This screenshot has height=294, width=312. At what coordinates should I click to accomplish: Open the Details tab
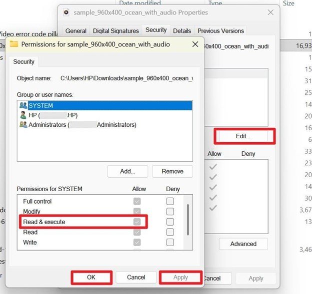coord(182,31)
